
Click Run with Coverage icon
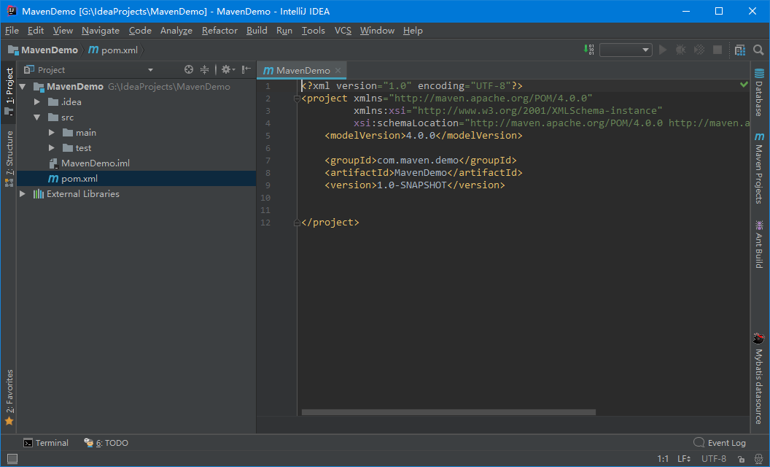pos(699,50)
